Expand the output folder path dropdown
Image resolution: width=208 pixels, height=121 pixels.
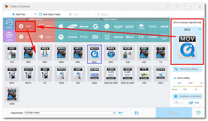click(114, 113)
